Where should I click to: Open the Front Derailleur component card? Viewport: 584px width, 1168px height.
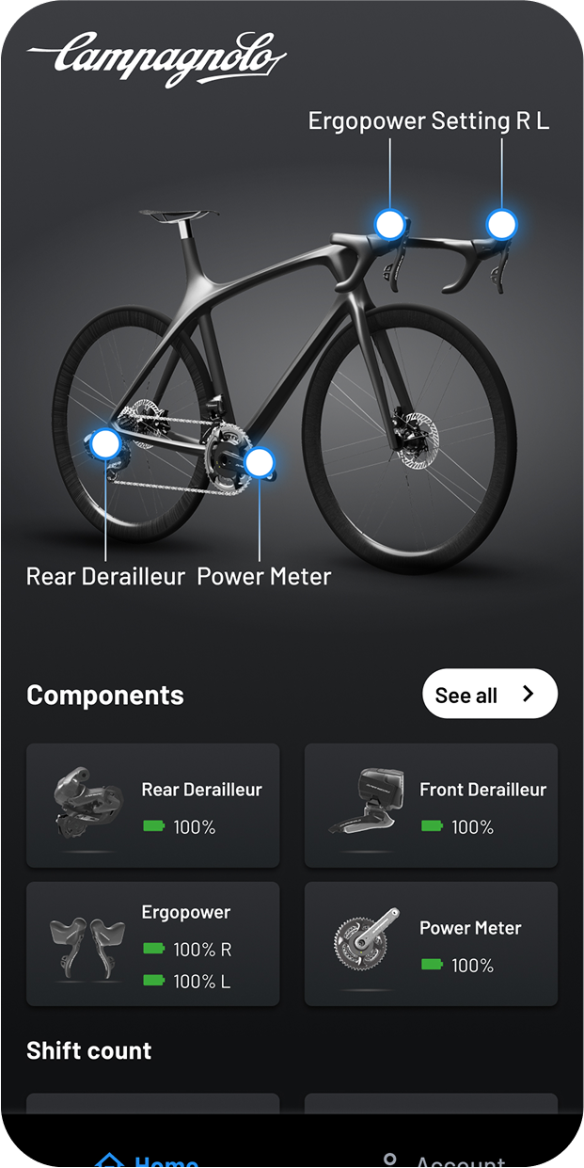[431, 806]
